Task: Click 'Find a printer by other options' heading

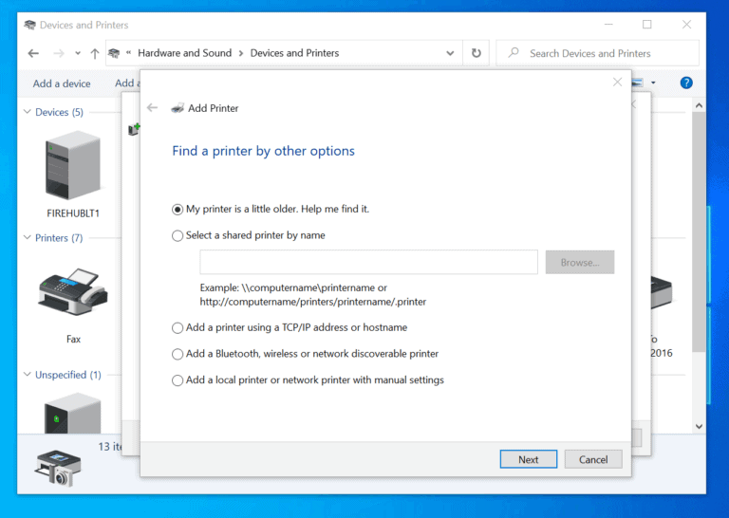Action: click(x=263, y=151)
